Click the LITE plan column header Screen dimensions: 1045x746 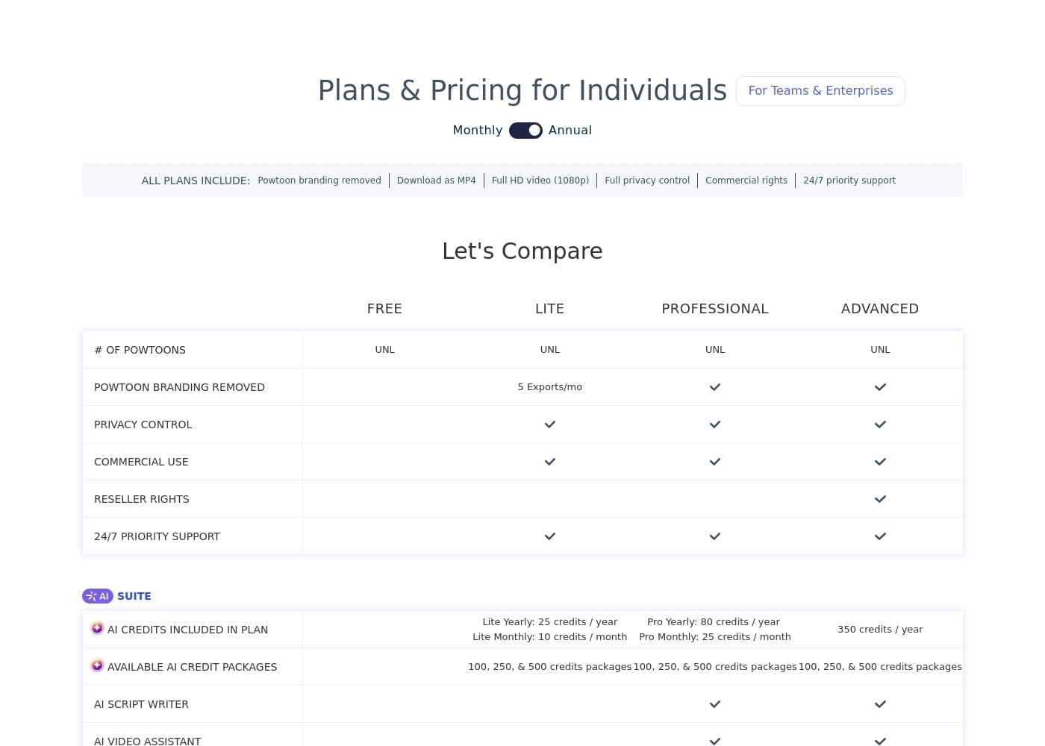[x=550, y=309]
